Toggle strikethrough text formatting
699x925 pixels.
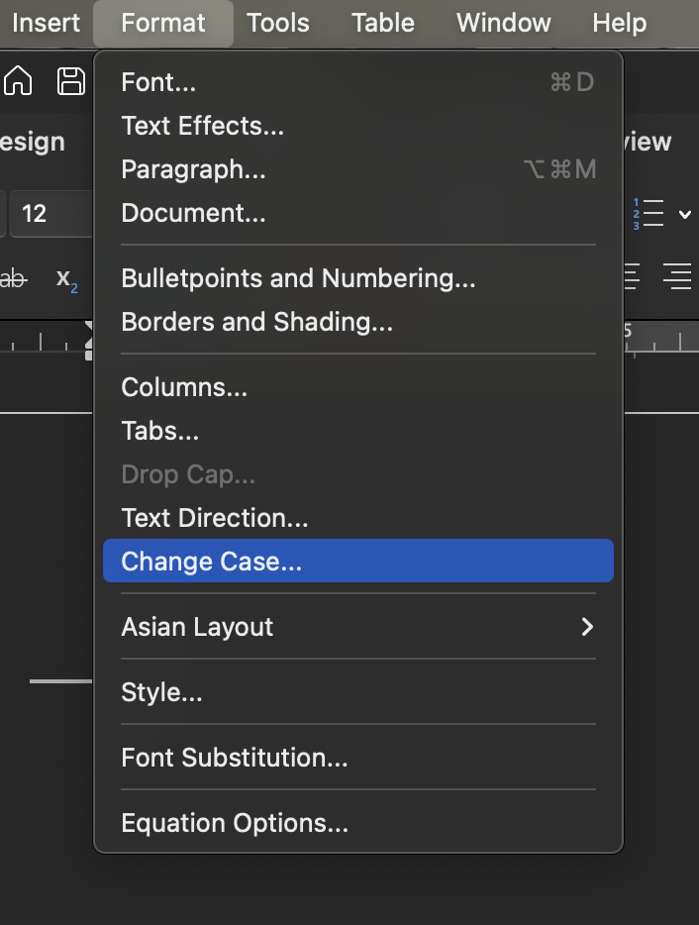(13, 279)
